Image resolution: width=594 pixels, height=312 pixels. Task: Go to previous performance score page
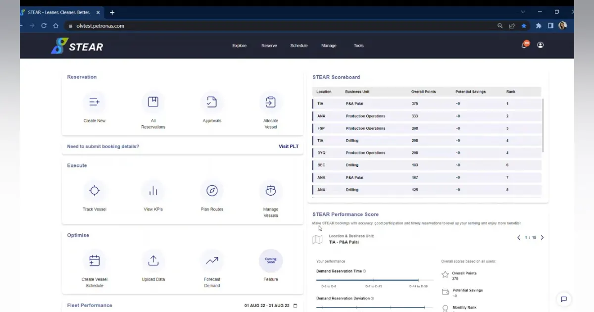coord(519,238)
